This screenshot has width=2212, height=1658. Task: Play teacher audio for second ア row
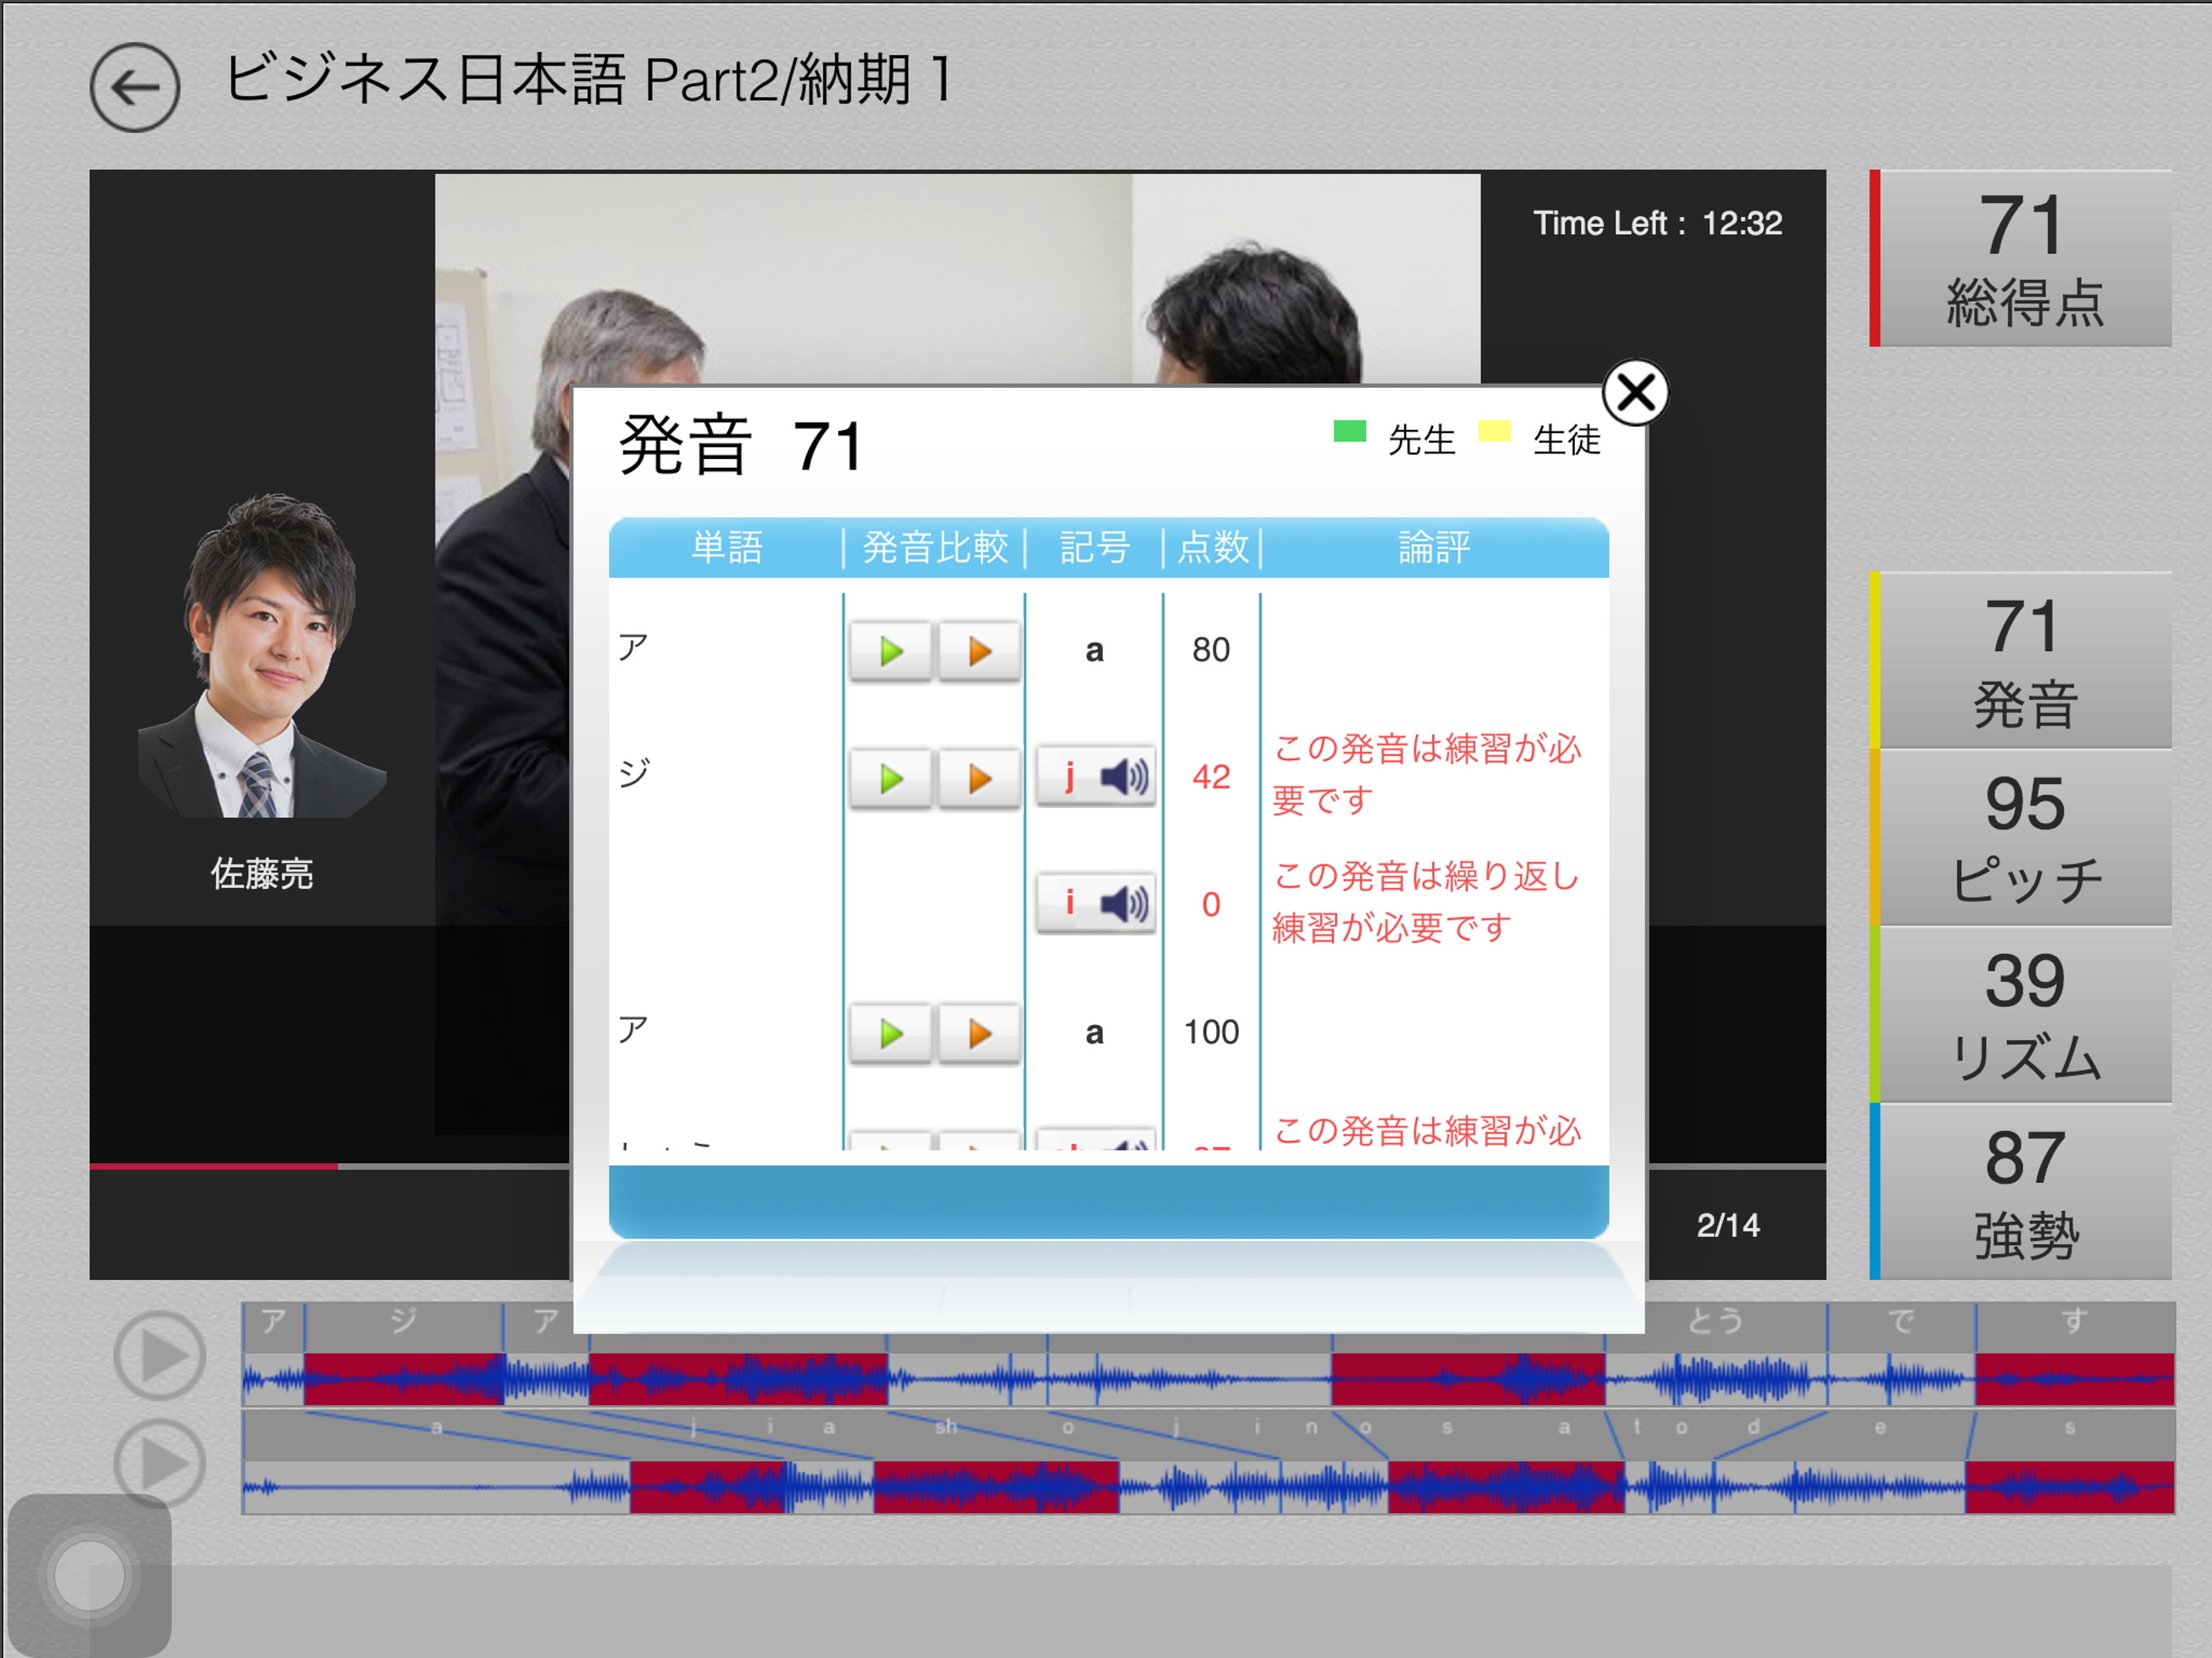[890, 1034]
